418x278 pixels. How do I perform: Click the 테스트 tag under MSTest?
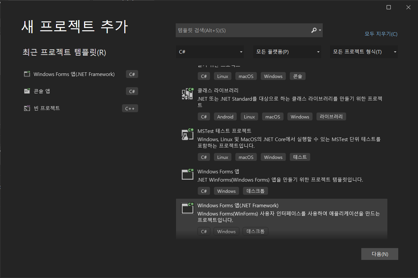point(300,157)
